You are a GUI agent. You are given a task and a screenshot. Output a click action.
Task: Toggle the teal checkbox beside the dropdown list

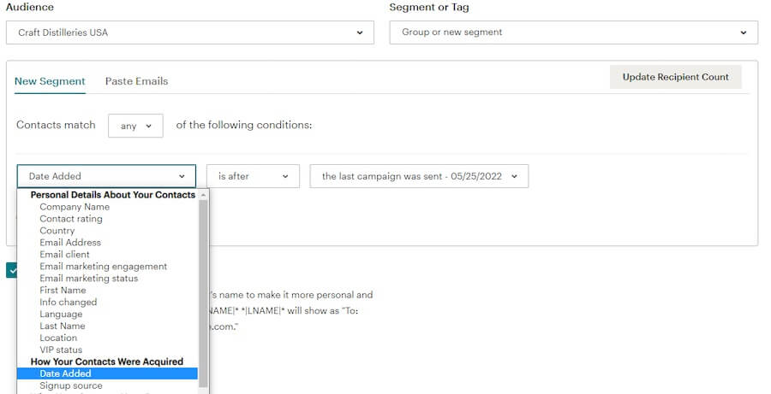tap(12, 270)
